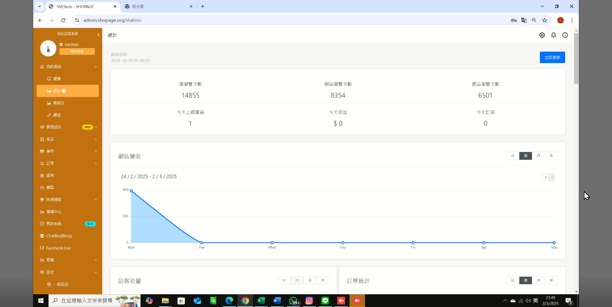Bookmark this page with the star icon
The image size is (612, 307).
pos(544,20)
